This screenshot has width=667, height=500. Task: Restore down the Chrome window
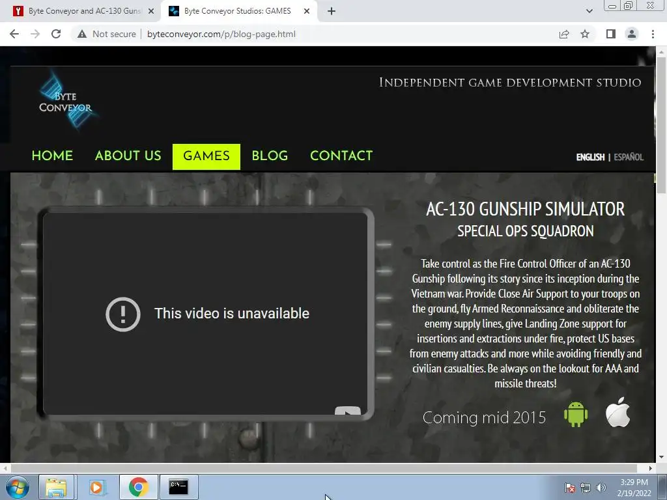[x=629, y=5]
